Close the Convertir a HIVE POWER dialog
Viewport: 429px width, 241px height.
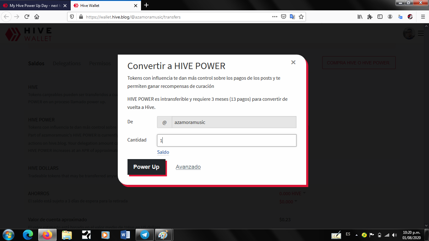coord(293,62)
